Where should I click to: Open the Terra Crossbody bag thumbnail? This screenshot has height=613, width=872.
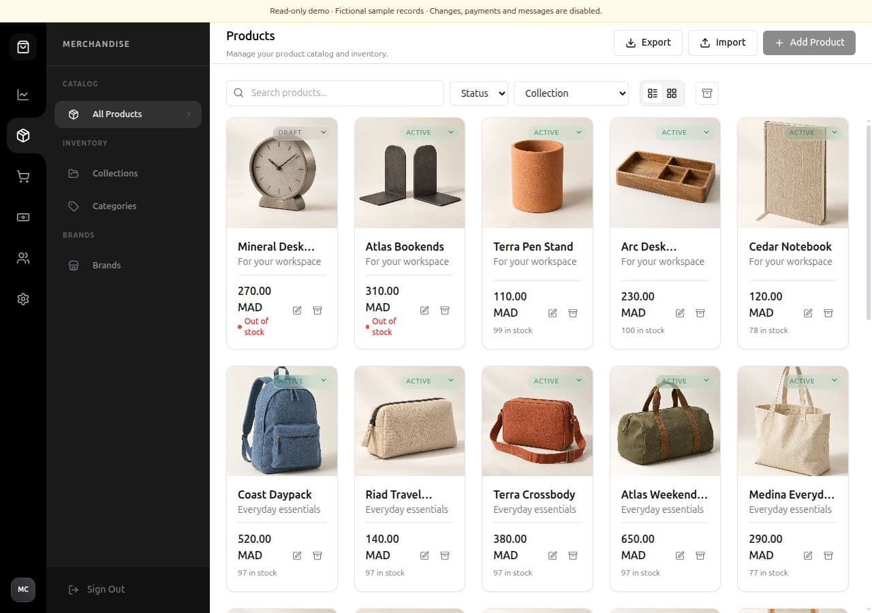(x=538, y=421)
